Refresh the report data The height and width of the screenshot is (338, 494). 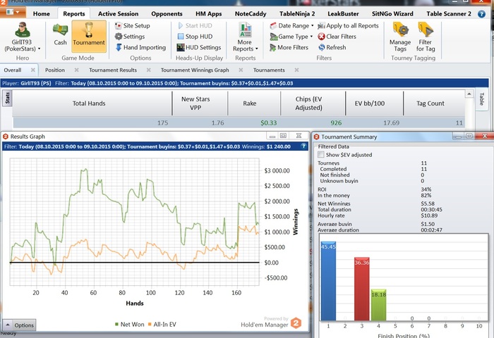[332, 47]
